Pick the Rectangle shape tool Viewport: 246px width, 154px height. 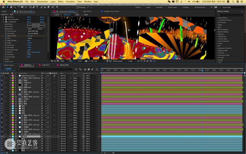pos(30,7)
